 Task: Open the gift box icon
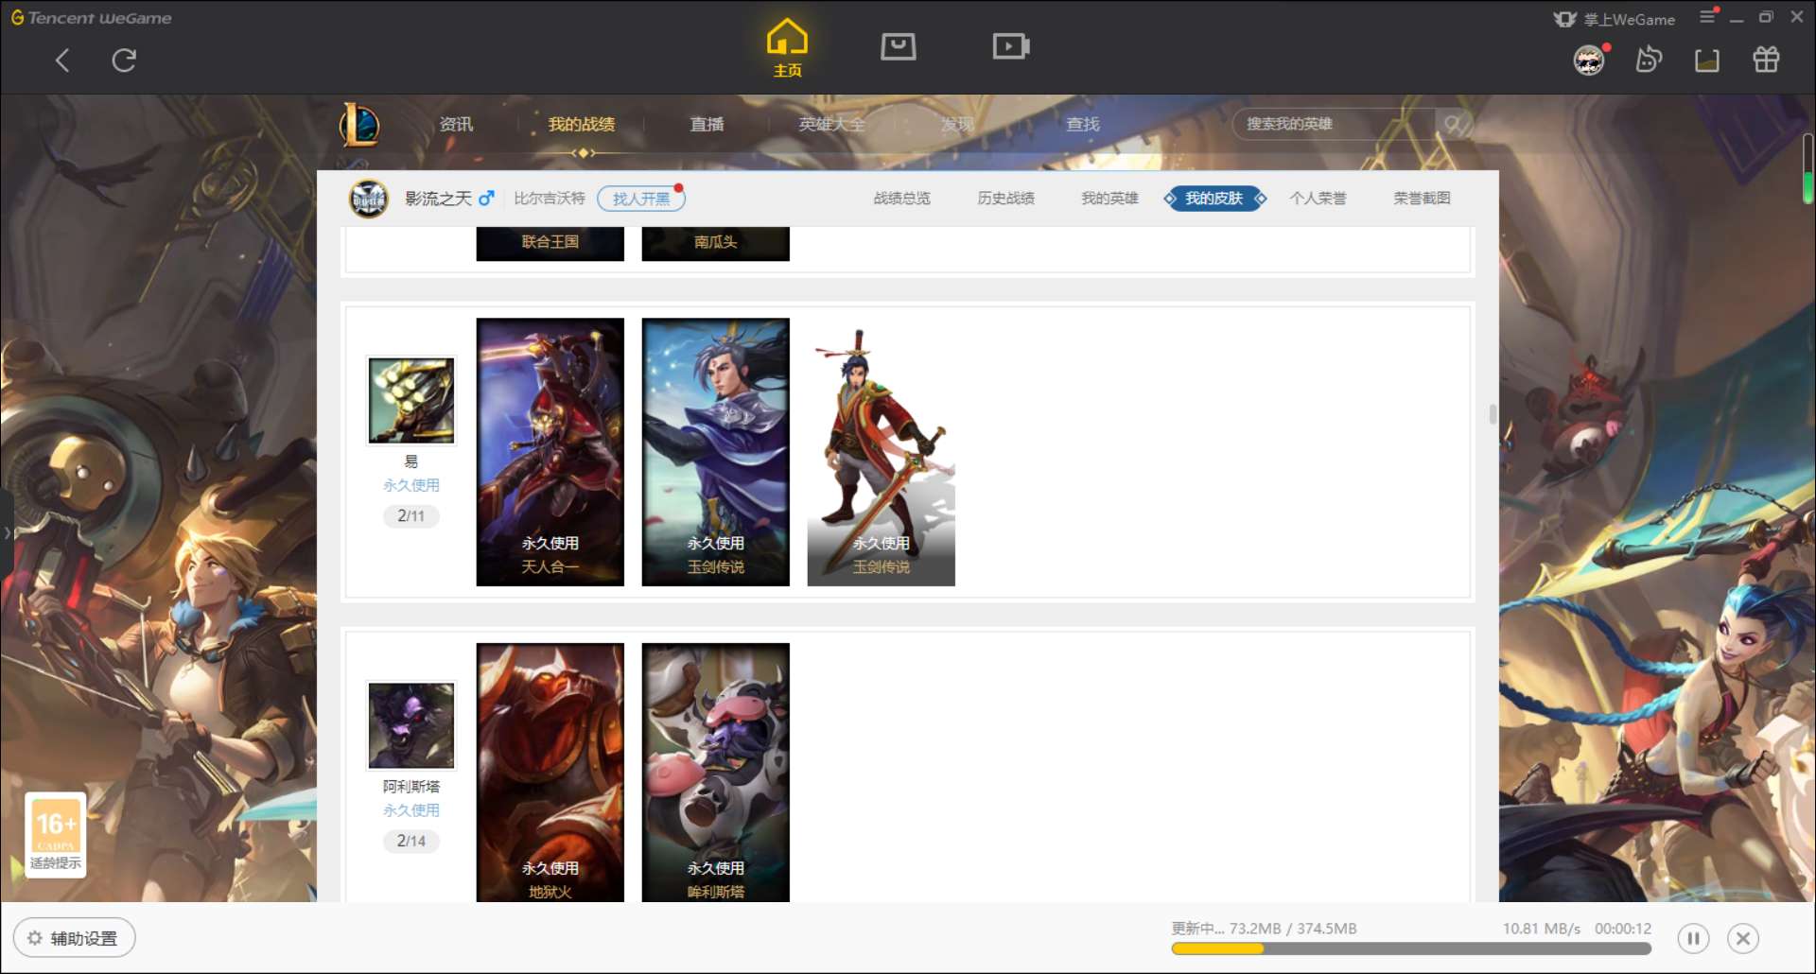tap(1766, 60)
